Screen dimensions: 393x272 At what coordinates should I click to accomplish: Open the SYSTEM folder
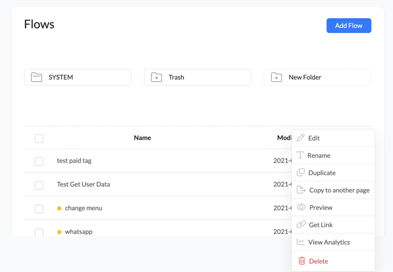pyautogui.click(x=77, y=77)
